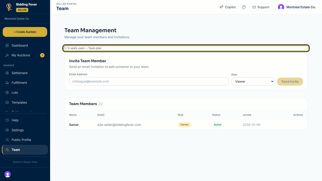Click Switch to Buyer View link

click(x=25, y=162)
